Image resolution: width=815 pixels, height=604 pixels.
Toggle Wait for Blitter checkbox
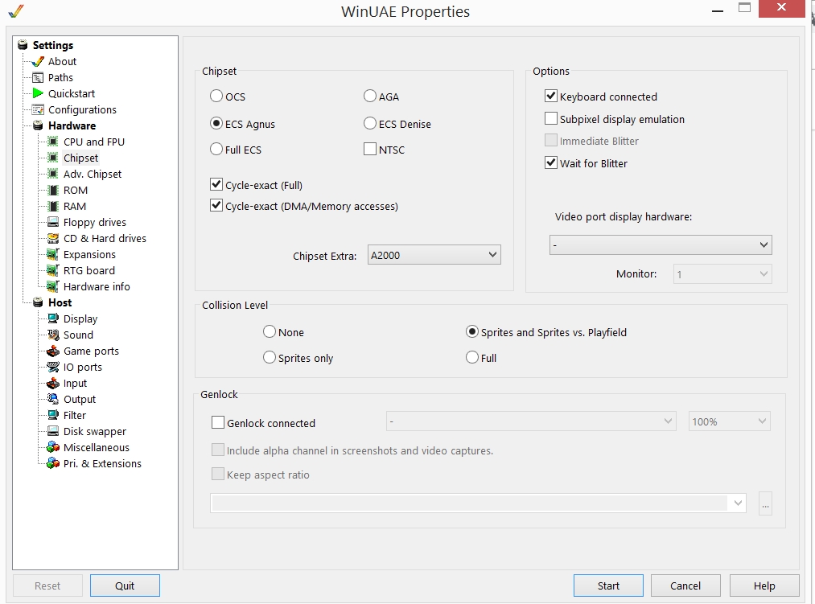551,162
